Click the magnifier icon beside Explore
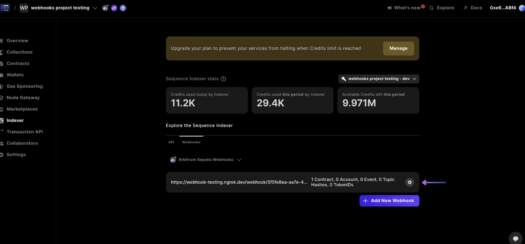This screenshot has height=244, width=525. [x=431, y=8]
